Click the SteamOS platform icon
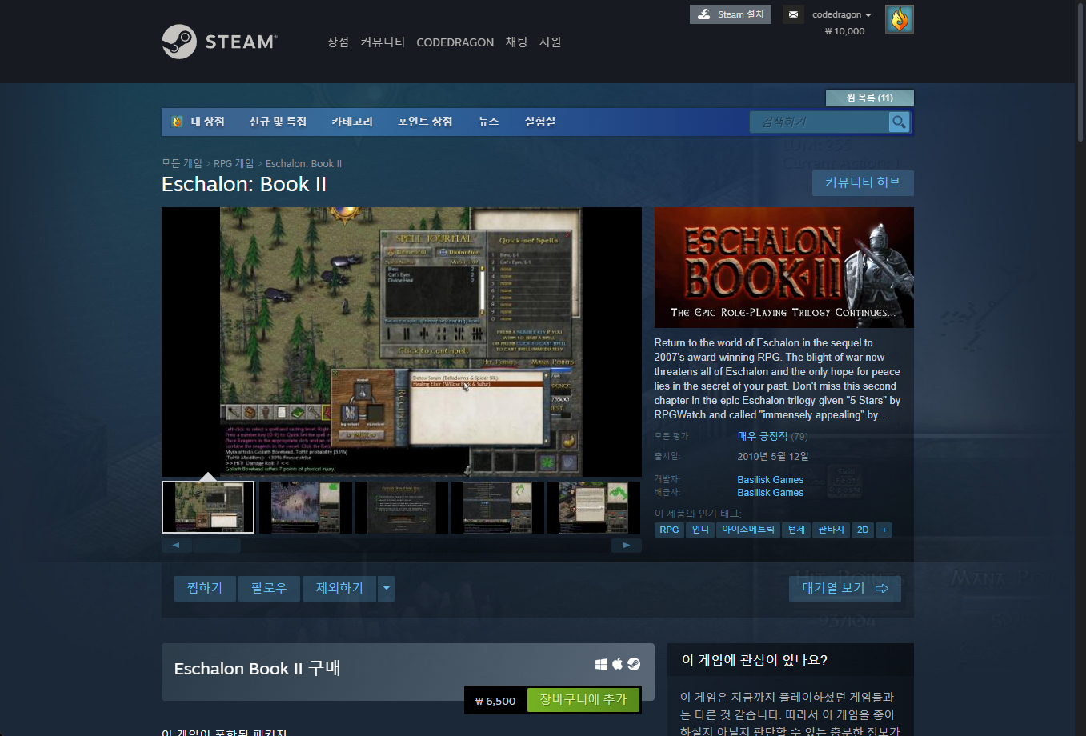 click(x=633, y=664)
